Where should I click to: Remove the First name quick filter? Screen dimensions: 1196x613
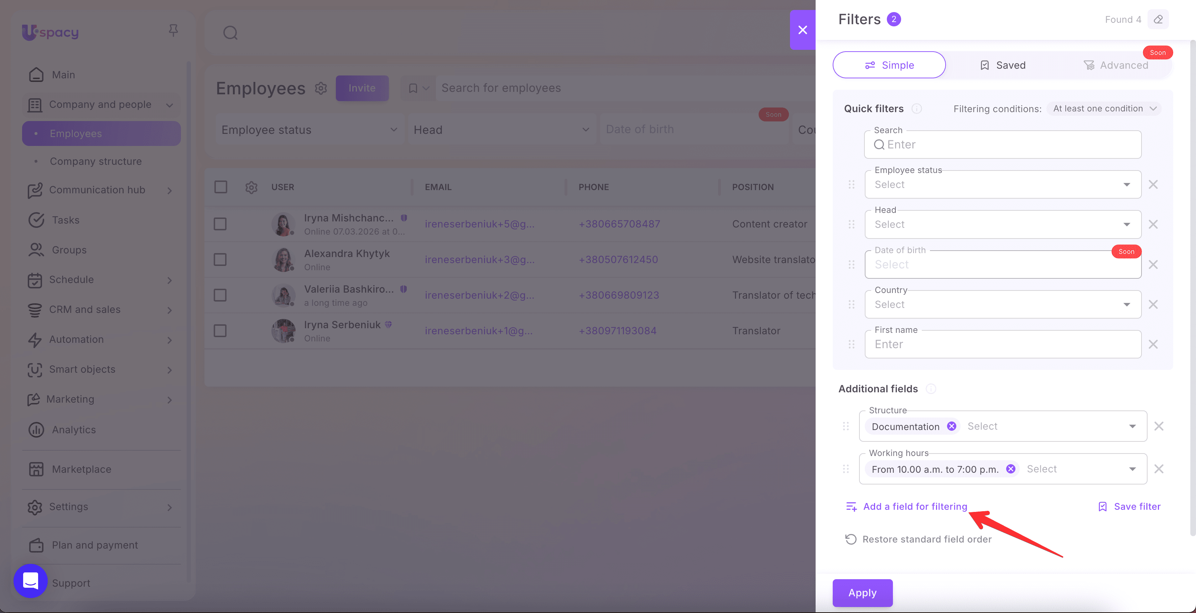(x=1153, y=344)
